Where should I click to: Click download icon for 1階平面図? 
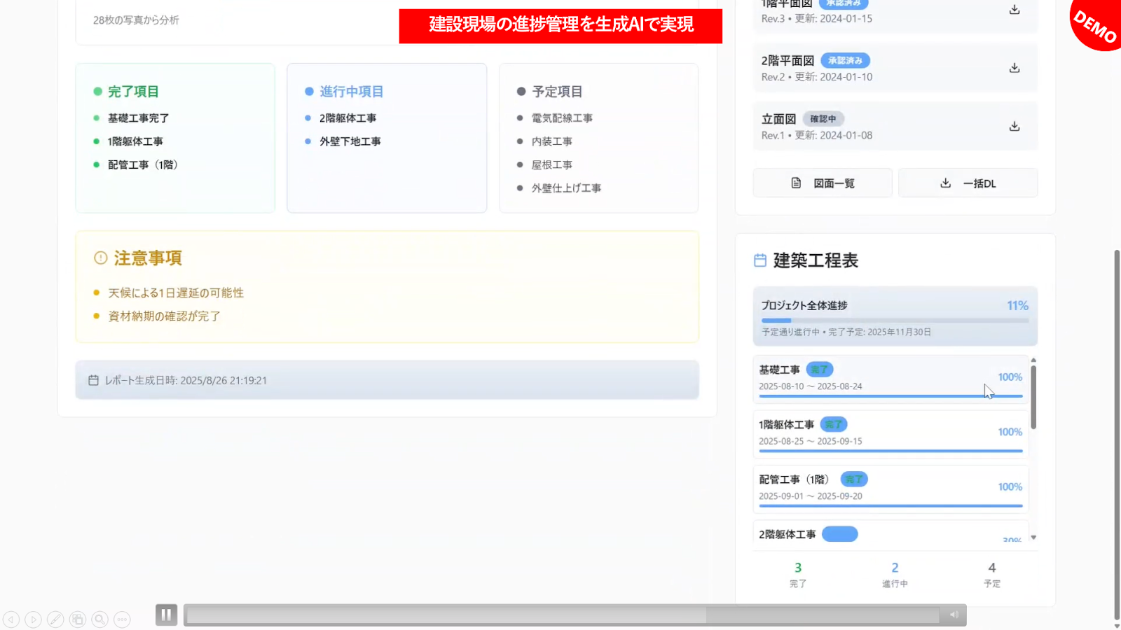(1014, 10)
